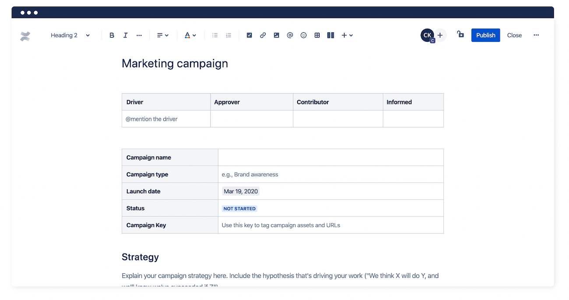Open the text alignment dropdown

pyautogui.click(x=162, y=35)
